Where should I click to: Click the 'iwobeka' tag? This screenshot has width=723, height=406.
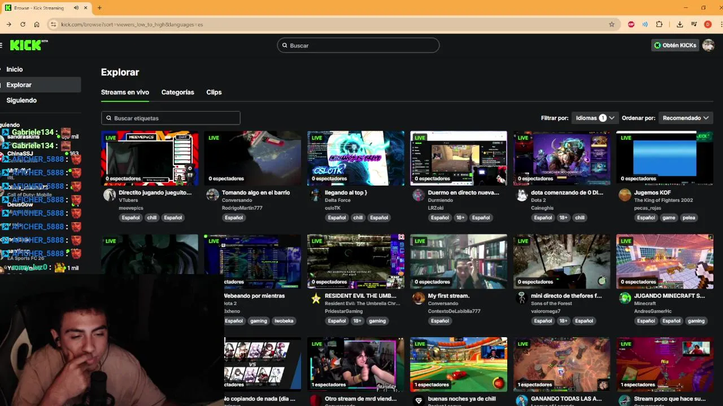click(x=284, y=321)
